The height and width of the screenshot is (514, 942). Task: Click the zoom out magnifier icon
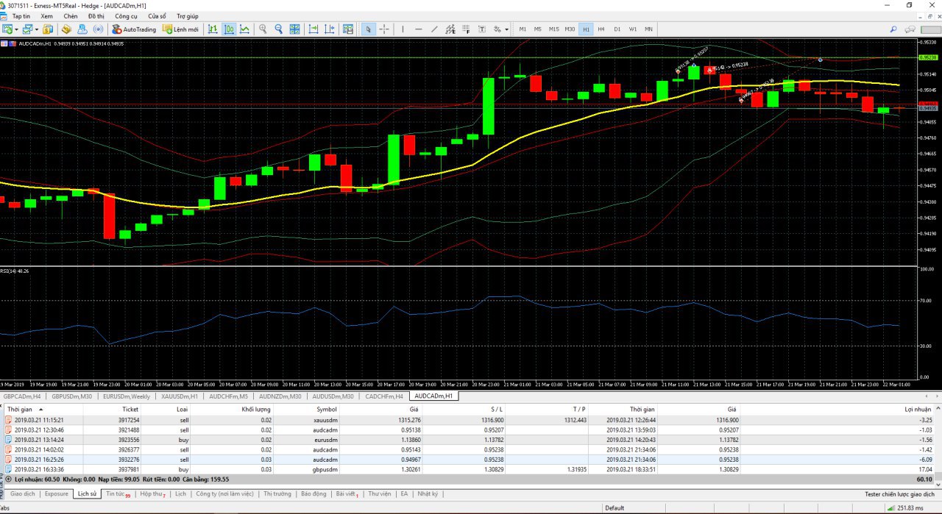[x=279, y=29]
